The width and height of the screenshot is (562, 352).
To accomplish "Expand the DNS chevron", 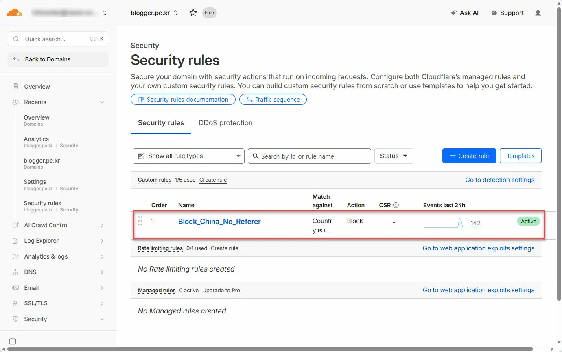I will (102, 272).
